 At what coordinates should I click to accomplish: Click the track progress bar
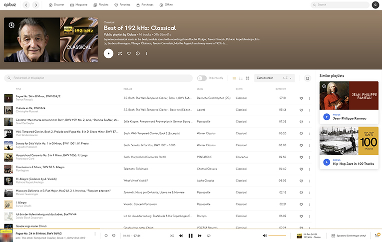point(191,229)
